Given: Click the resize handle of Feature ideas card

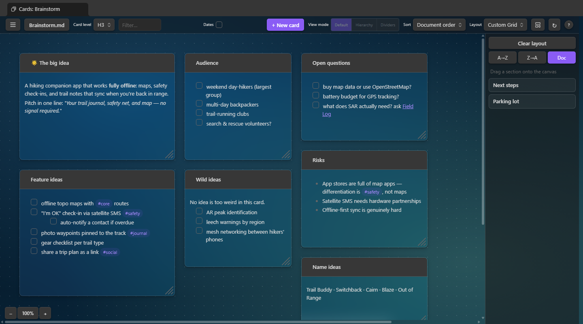Looking at the screenshot, I should pyautogui.click(x=170, y=291).
